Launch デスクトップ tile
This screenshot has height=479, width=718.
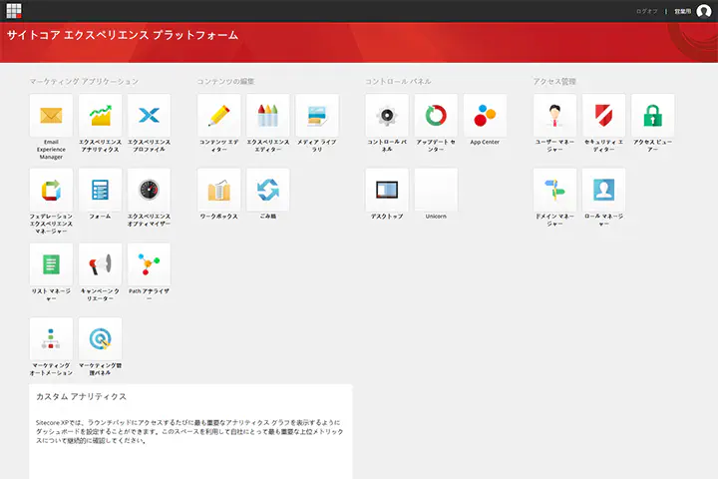(x=387, y=190)
